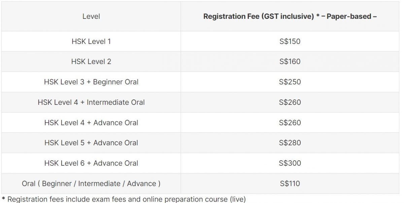Select the HSK Level 2 cell
404x203 pixels.
coord(91,62)
